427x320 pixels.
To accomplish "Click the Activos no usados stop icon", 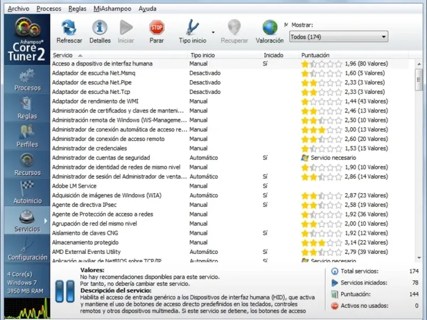I will [335, 306].
